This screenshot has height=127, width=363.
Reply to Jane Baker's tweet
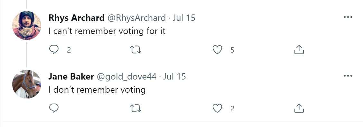54,108
